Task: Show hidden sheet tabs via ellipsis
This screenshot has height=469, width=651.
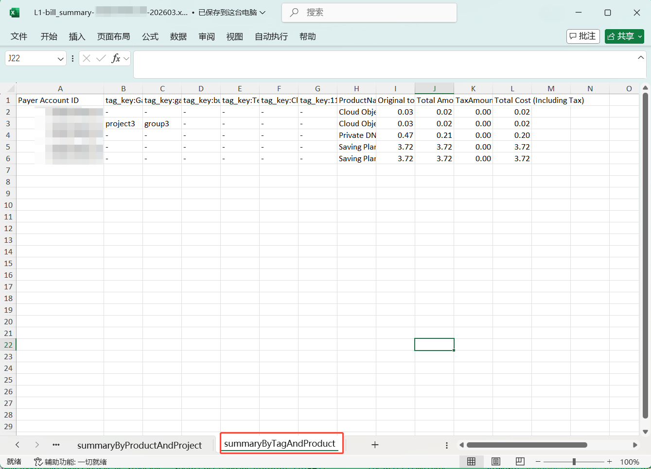Action: [x=56, y=445]
